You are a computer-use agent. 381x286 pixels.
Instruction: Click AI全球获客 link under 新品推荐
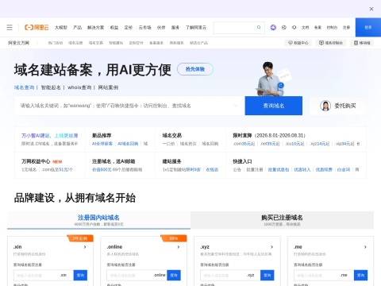click(102, 144)
